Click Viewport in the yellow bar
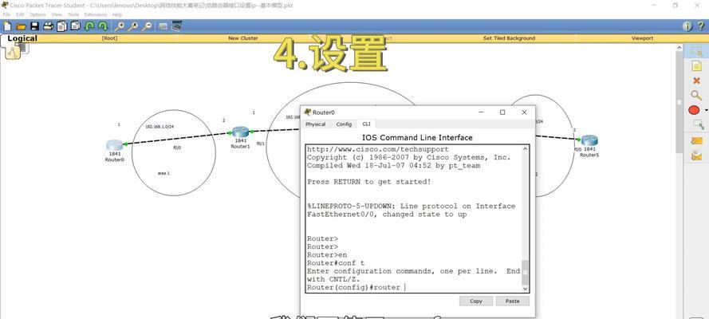Image resolution: width=709 pixels, height=319 pixels. [x=642, y=38]
